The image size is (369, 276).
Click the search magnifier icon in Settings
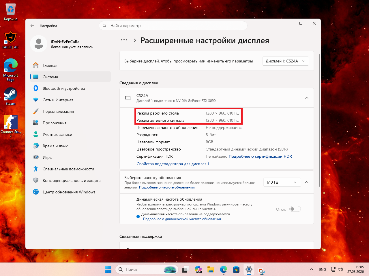tap(104, 26)
